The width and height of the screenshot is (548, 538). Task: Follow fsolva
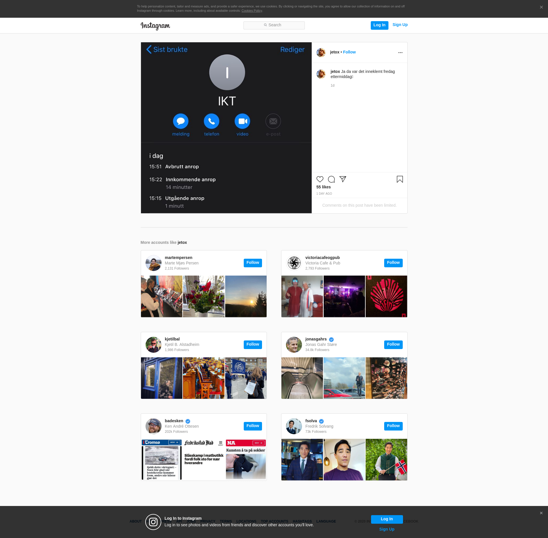click(x=393, y=426)
